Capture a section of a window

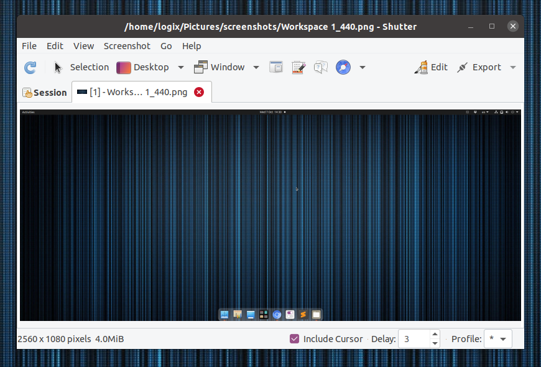[x=276, y=67]
